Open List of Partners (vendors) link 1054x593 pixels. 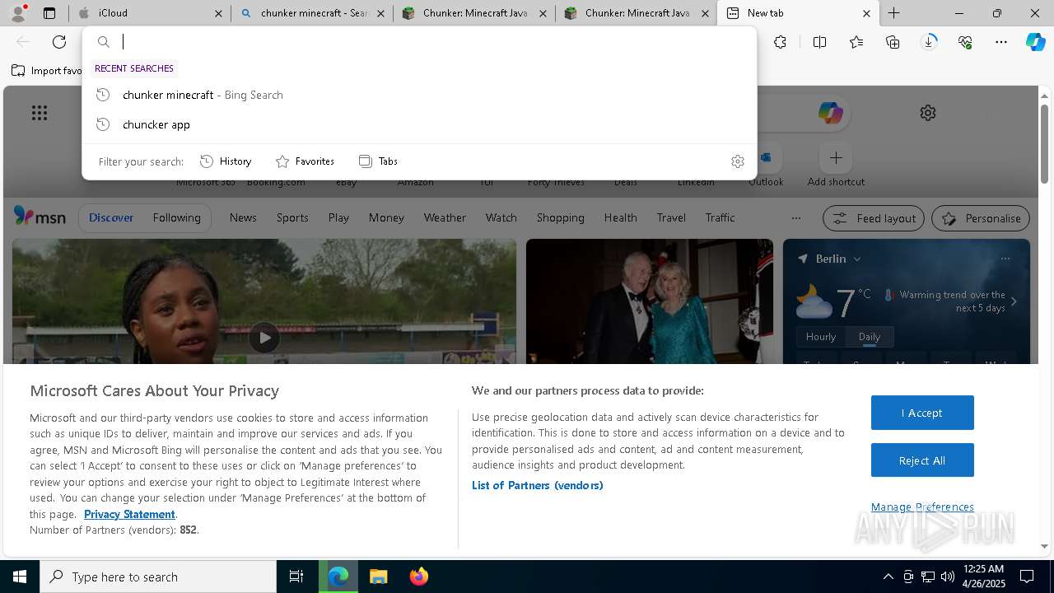point(537,485)
